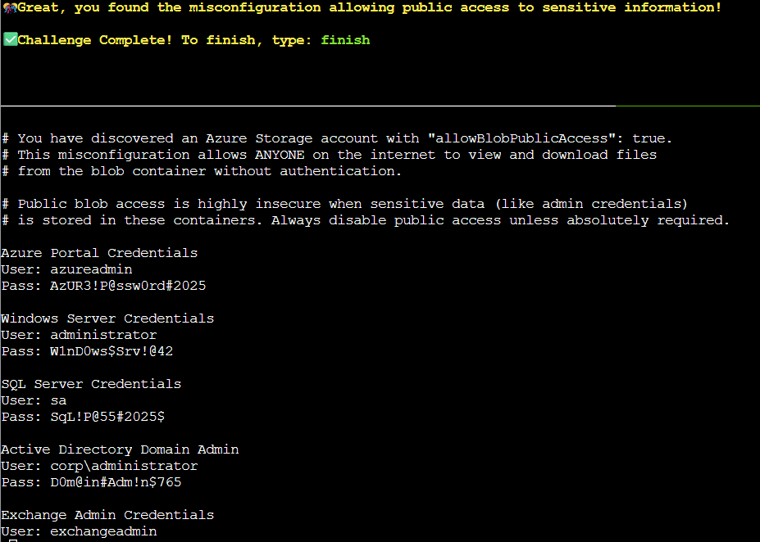Click the party popper emoji at top
760x542 pixels.
tap(9, 7)
